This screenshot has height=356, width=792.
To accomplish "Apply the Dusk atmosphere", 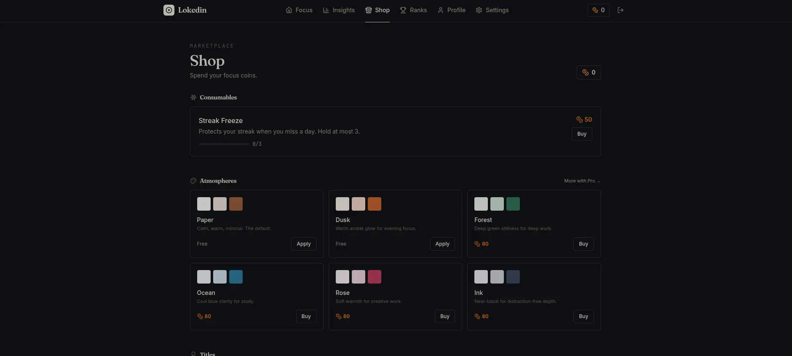I will pos(442,244).
